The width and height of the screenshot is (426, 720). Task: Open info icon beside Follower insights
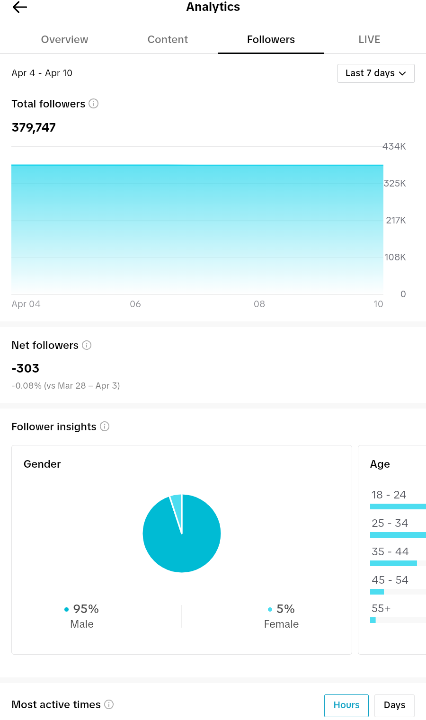click(105, 427)
